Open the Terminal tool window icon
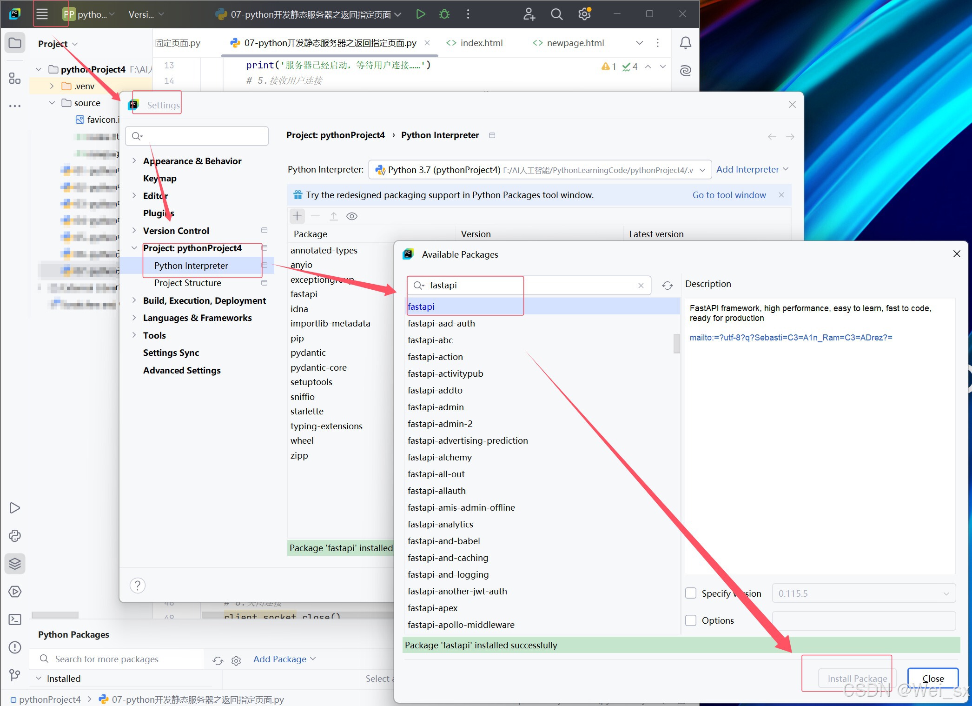This screenshot has height=706, width=972. tap(15, 619)
